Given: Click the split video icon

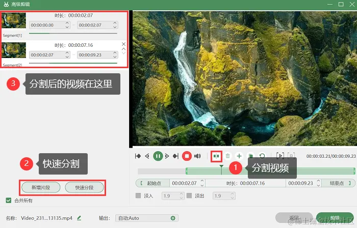Looking at the screenshot, I should (216, 156).
